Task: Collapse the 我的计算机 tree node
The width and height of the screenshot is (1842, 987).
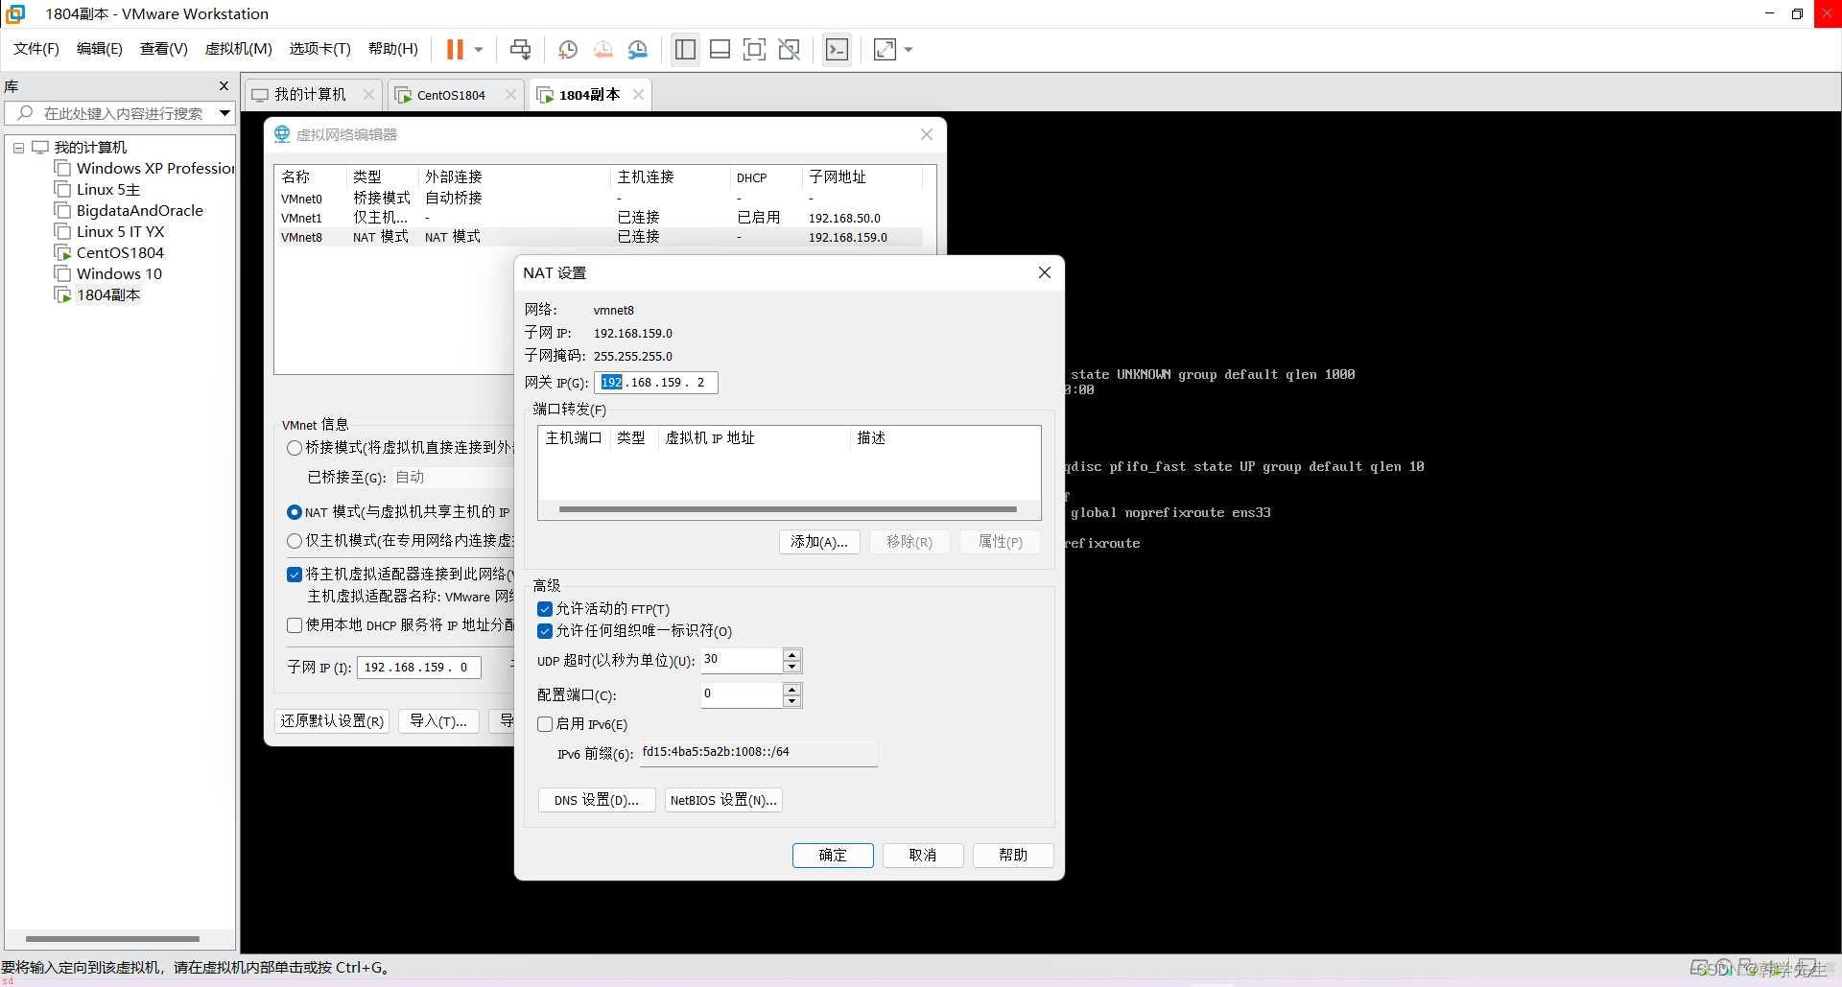Action: tap(18, 148)
